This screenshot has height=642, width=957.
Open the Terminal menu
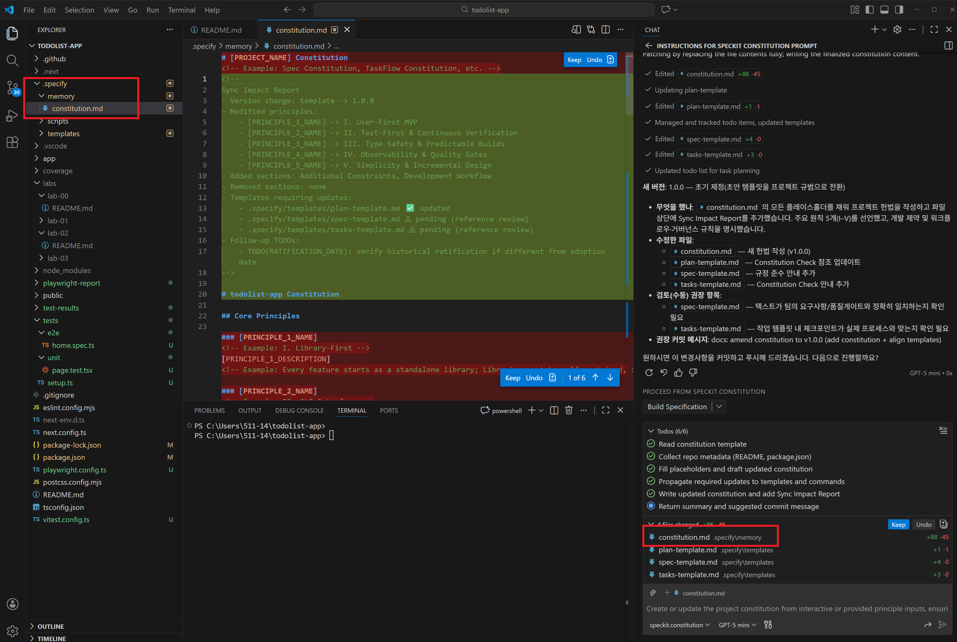pos(181,10)
